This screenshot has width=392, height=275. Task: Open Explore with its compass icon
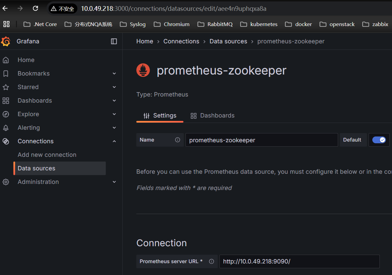[x=6, y=114]
